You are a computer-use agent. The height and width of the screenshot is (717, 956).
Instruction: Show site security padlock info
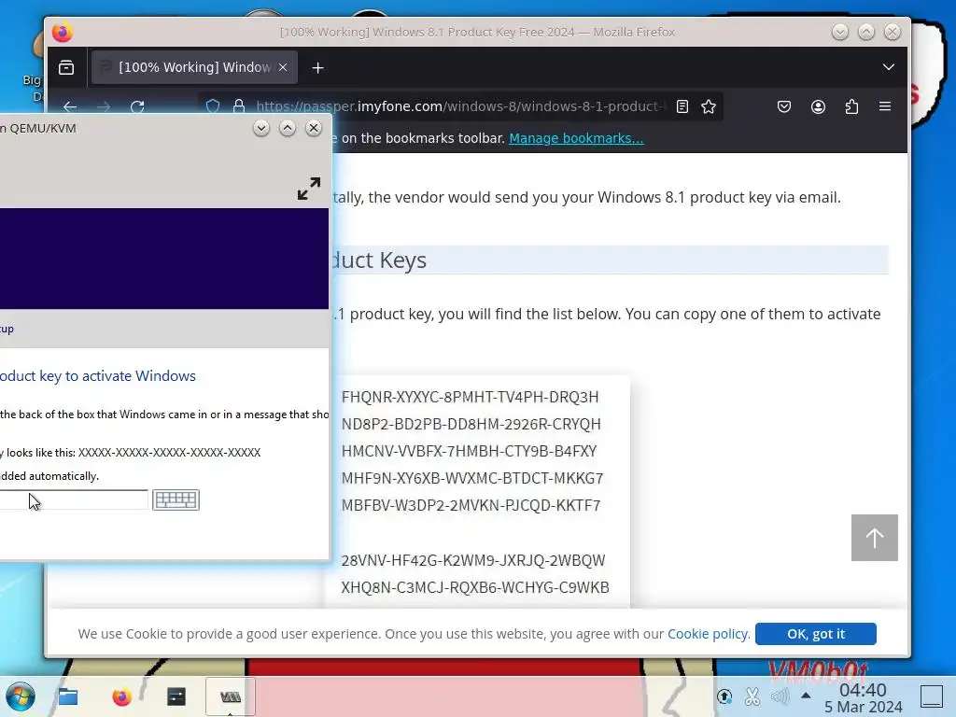(239, 106)
